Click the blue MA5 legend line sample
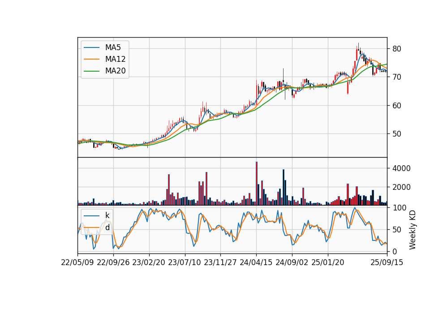This screenshot has width=430, height=309. 91,47
